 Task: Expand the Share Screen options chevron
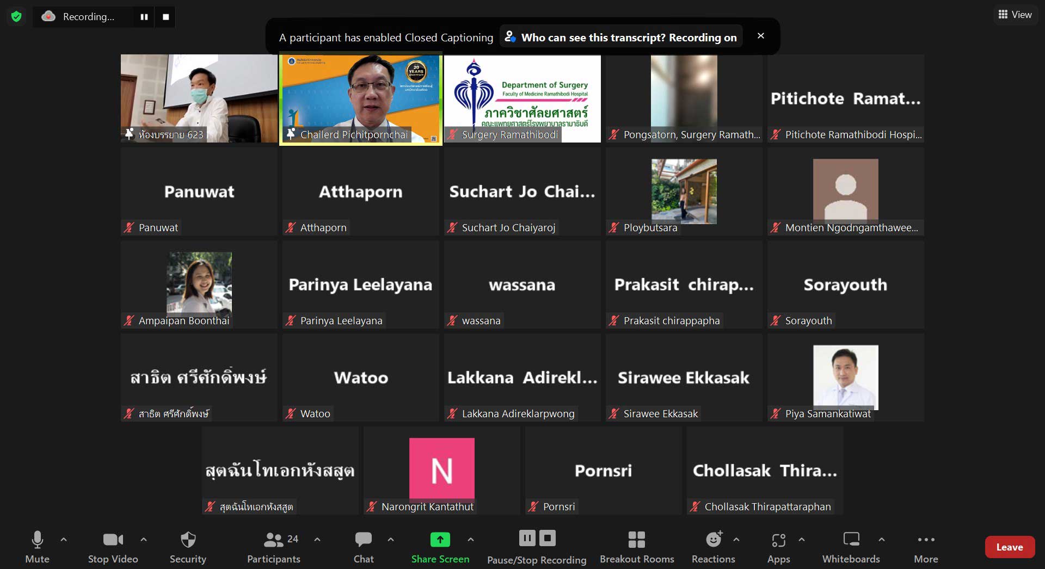[x=471, y=540]
